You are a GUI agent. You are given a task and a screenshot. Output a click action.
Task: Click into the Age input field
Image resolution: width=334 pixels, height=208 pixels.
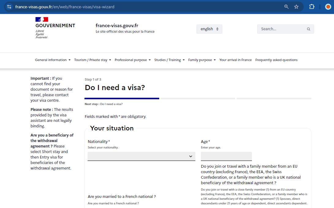226,156
